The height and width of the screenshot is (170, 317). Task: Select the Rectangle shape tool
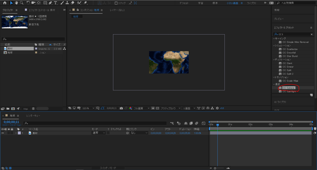(45, 3)
